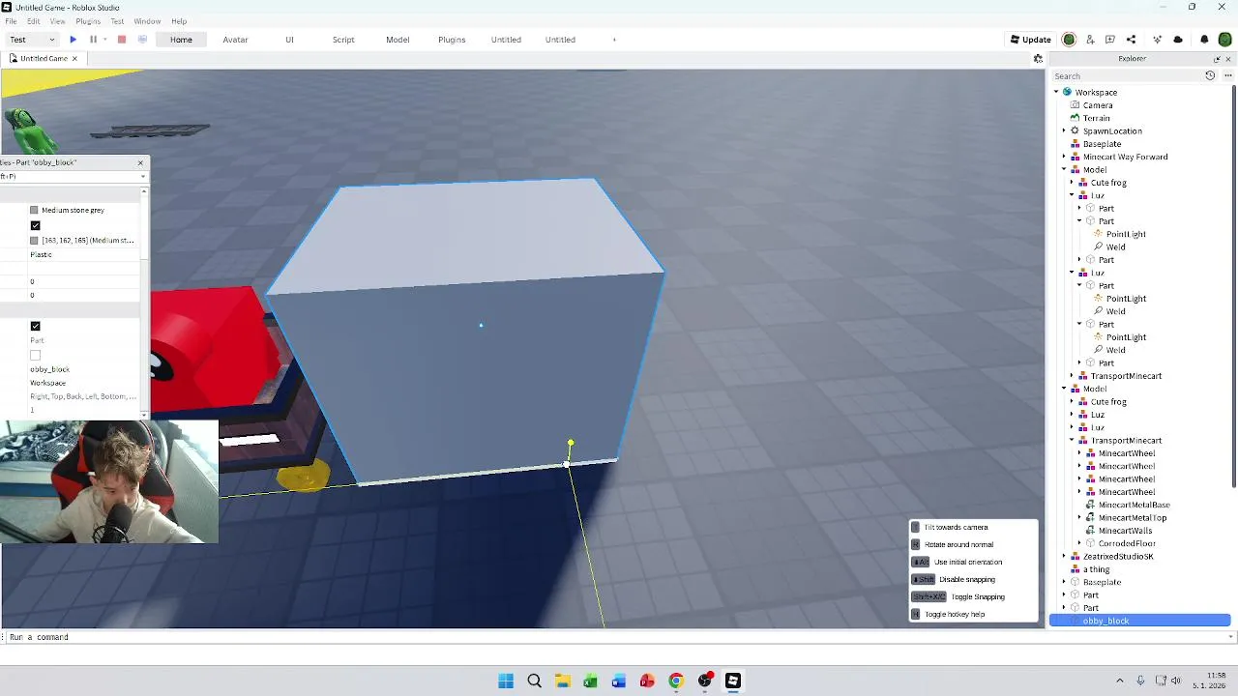Open Explorer more options ellipsis
This screenshot has height=696, width=1238.
[1228, 75]
